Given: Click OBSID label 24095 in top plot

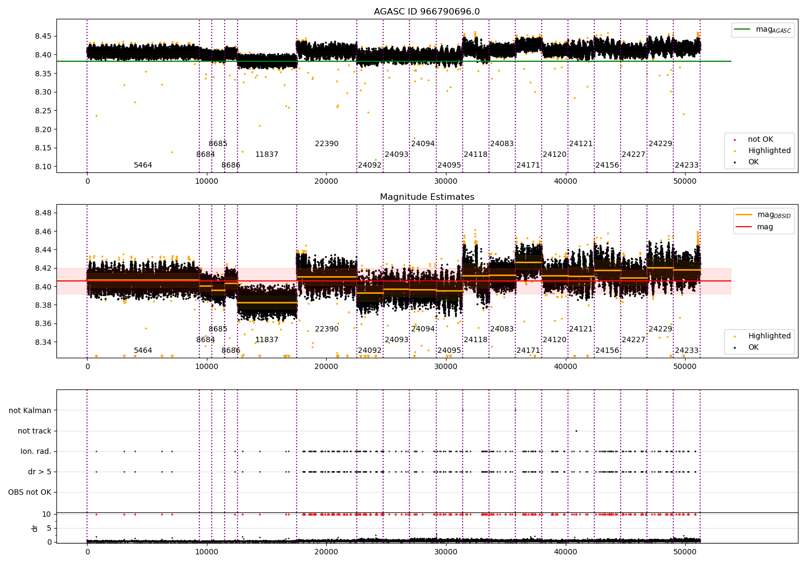Looking at the screenshot, I should [449, 165].
